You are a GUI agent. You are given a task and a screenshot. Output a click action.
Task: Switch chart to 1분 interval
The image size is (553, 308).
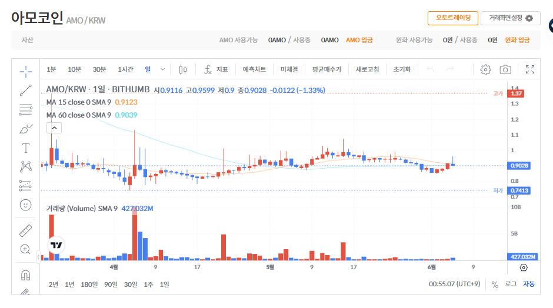[51, 69]
